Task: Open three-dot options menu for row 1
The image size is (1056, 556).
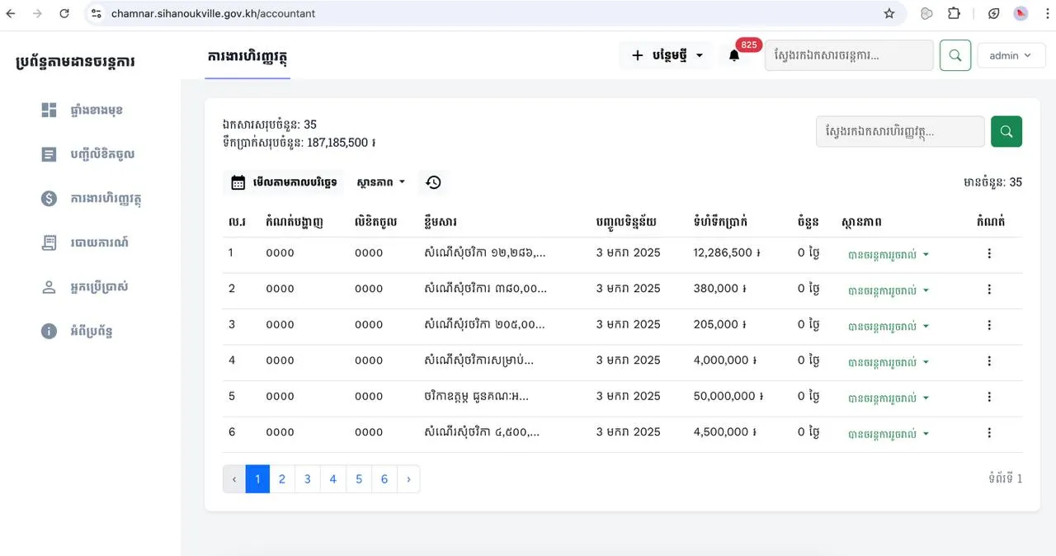Action: pos(989,253)
